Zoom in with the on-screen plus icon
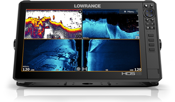175x102 pixels. 56,37
